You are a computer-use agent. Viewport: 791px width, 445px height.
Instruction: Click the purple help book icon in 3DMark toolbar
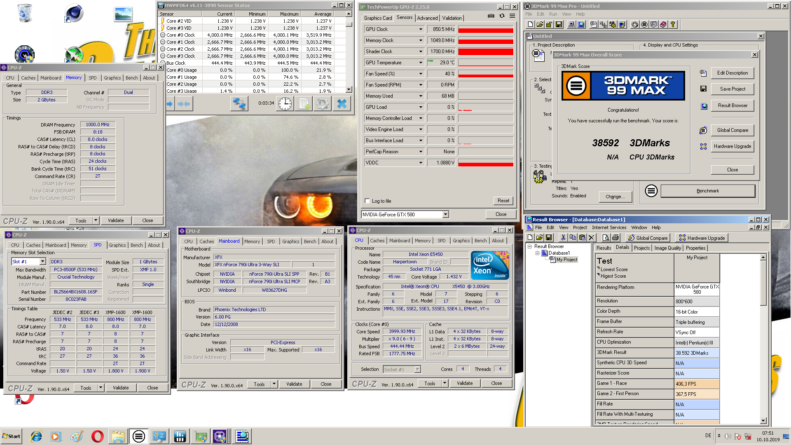[x=663, y=25]
